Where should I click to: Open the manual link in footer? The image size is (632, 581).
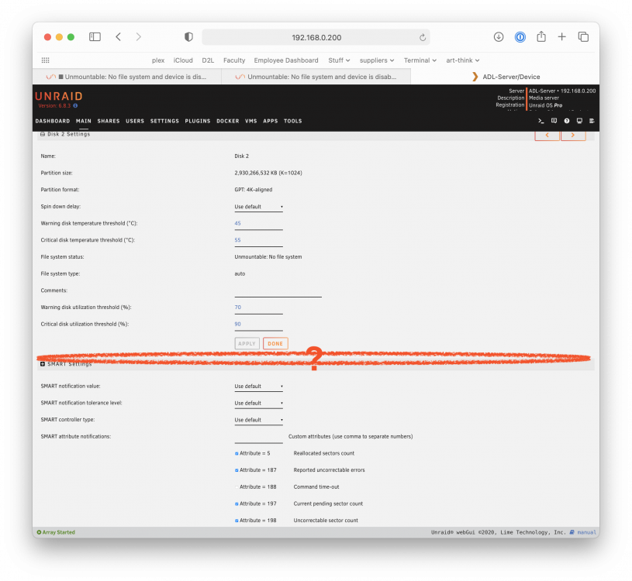point(586,532)
